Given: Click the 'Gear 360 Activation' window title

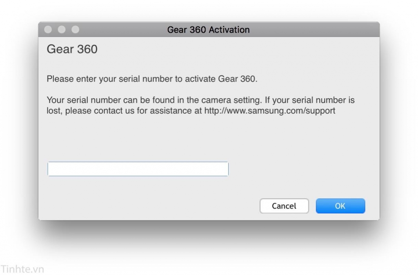Looking at the screenshot, I should coord(209,30).
